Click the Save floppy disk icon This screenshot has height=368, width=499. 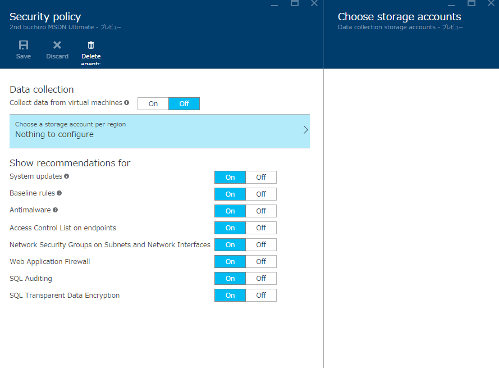[x=24, y=45]
